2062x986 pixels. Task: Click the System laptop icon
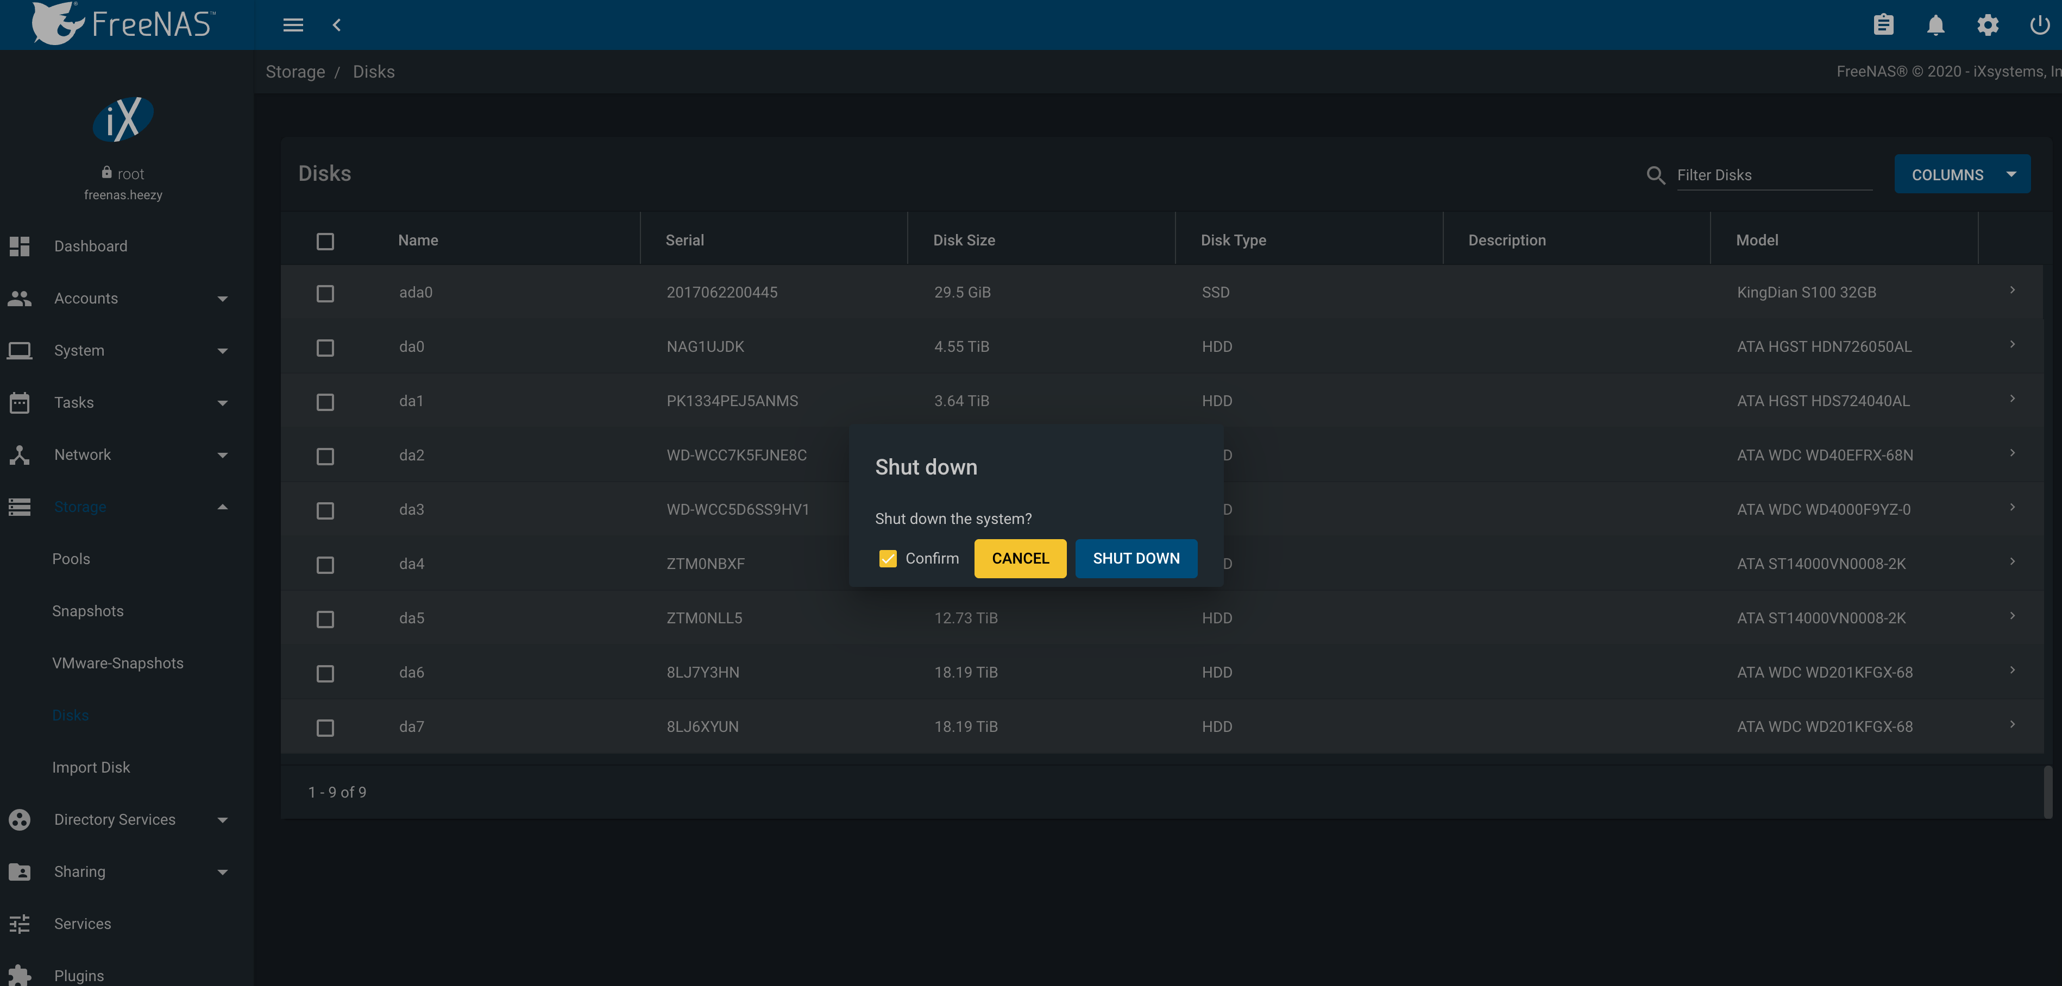(x=19, y=350)
